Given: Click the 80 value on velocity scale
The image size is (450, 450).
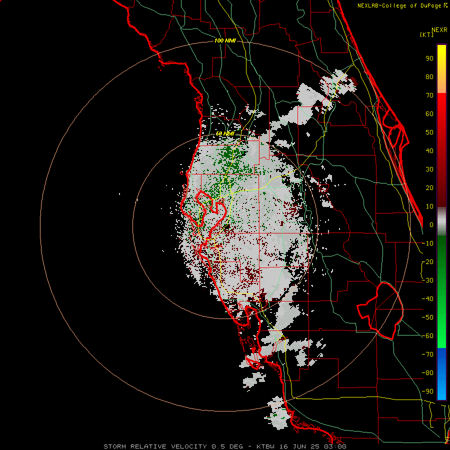Looking at the screenshot, I should 429,76.
